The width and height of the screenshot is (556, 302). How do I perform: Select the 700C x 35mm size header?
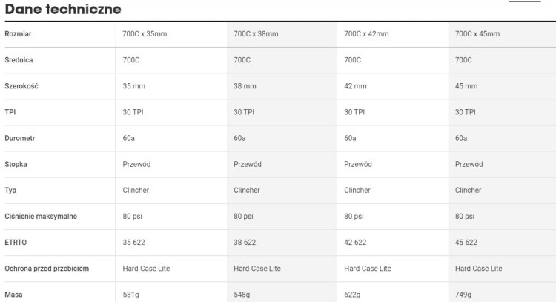click(145, 34)
